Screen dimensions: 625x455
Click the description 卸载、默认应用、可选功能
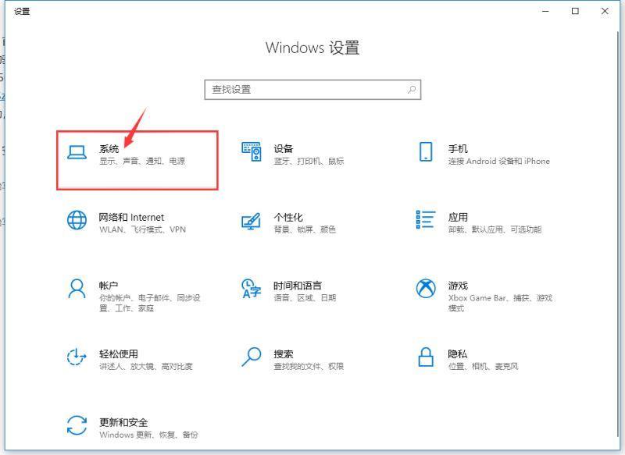(x=495, y=229)
